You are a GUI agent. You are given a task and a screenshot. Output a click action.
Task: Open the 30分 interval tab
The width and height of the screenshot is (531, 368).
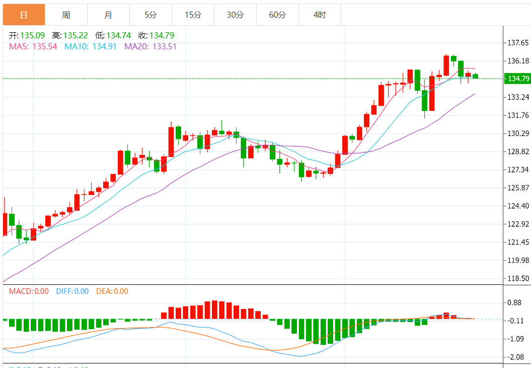pos(236,15)
